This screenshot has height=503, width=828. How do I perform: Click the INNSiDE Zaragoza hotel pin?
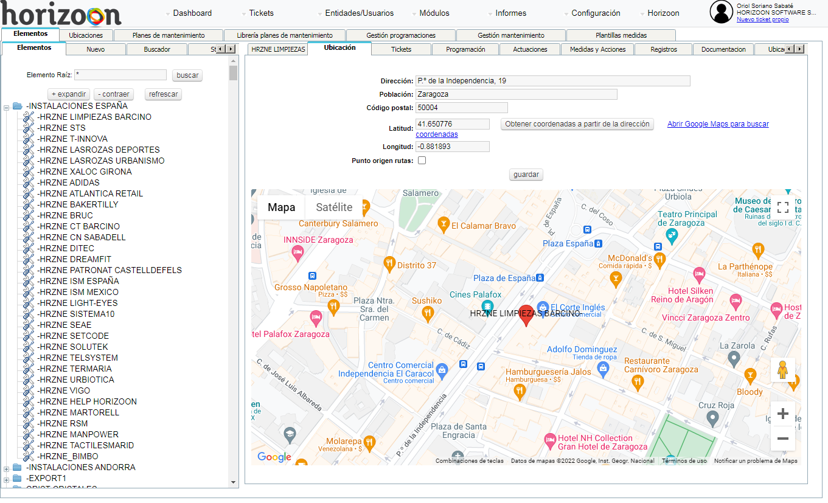point(297,254)
